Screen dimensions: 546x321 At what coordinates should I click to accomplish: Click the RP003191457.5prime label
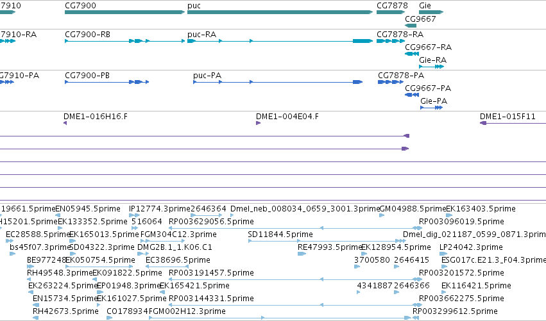(x=211, y=273)
